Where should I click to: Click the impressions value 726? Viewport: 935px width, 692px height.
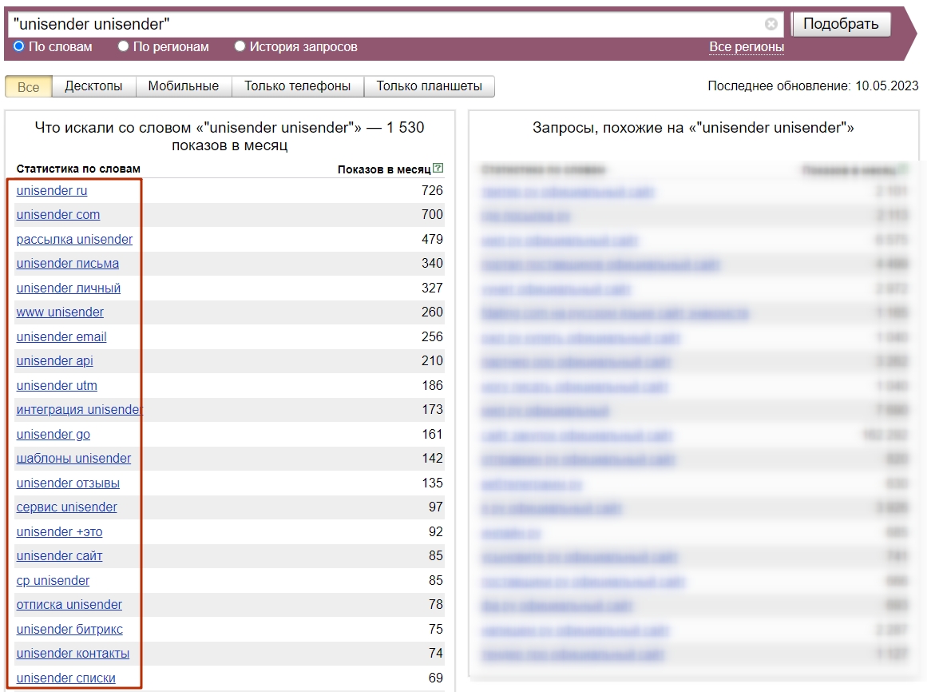(x=432, y=190)
